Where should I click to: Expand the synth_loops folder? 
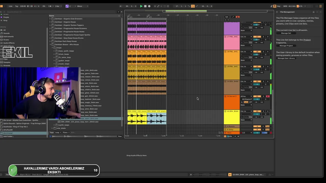(x=55, y=125)
